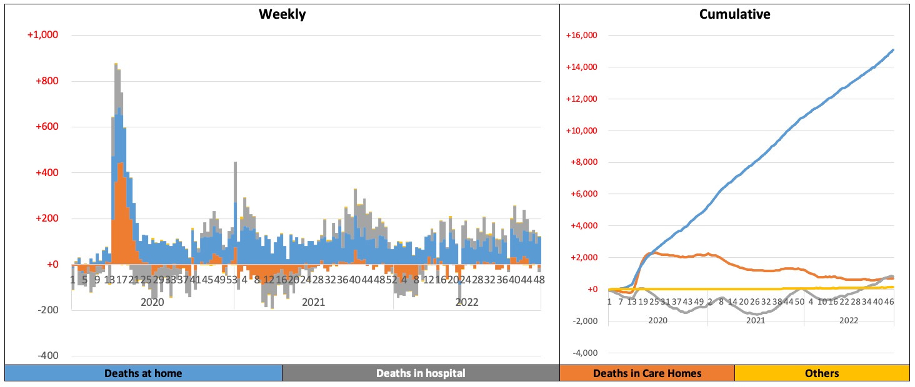
Task: Click the "+12,000" axis label in Cumulative chart
Action: coord(582,99)
